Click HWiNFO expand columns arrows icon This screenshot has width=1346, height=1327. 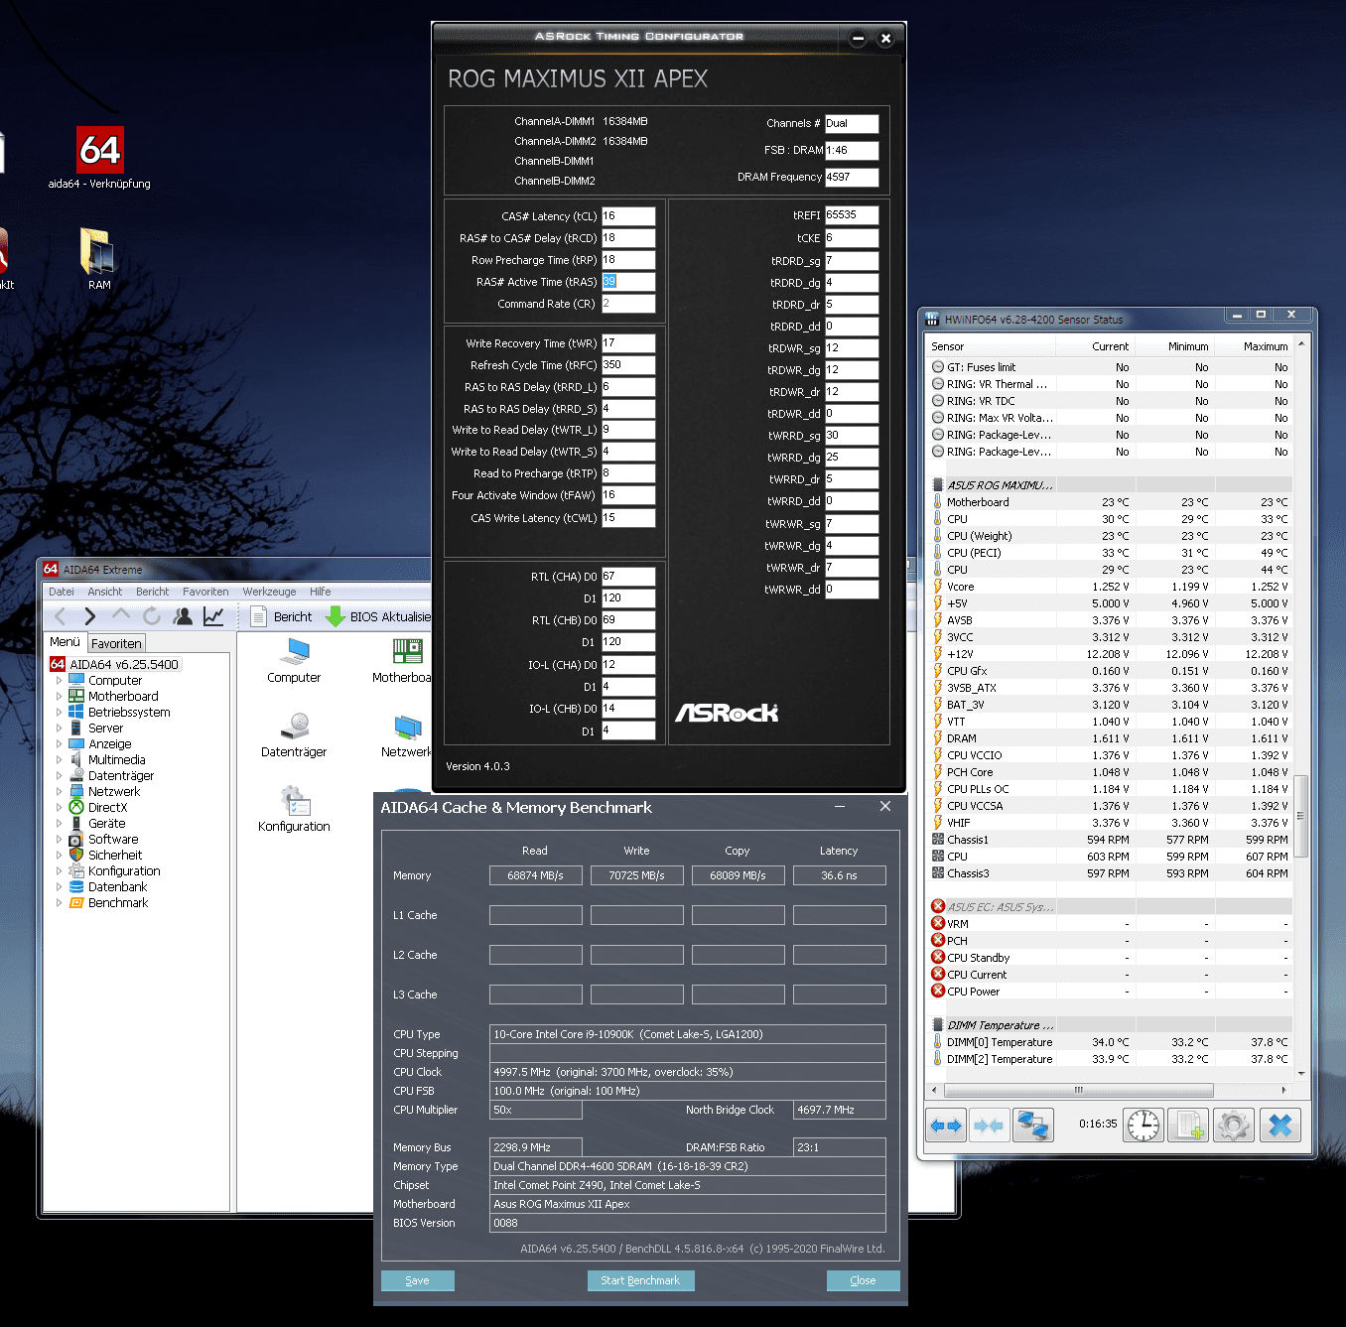tap(946, 1126)
